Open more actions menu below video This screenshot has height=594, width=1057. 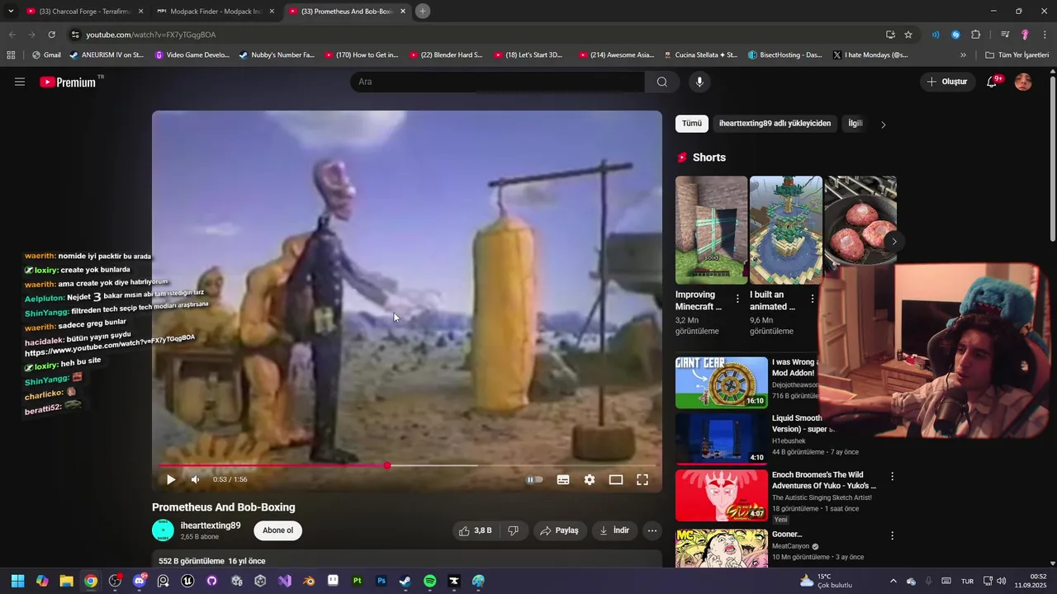click(x=652, y=530)
